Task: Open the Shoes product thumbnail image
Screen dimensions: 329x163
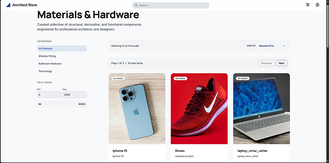Action: (199, 109)
